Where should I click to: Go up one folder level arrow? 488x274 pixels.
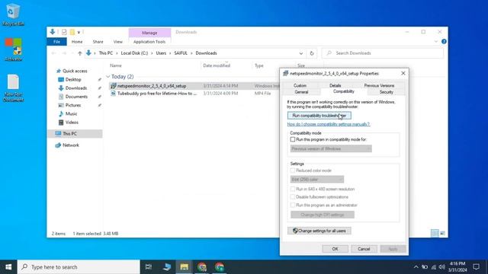pos(79,53)
